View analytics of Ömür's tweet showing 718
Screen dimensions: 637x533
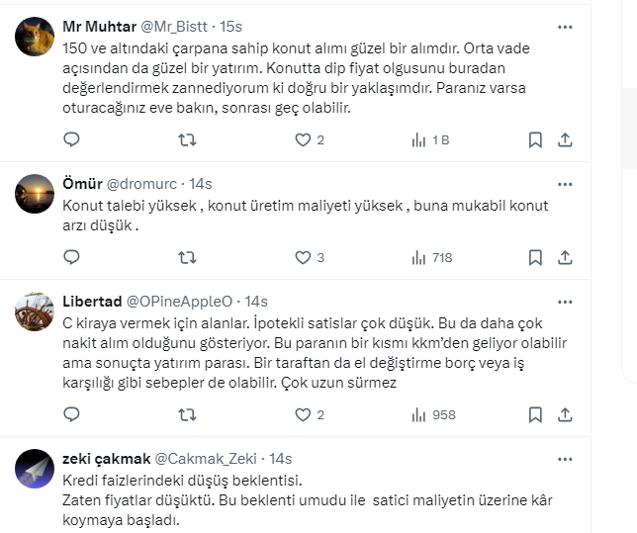431,257
